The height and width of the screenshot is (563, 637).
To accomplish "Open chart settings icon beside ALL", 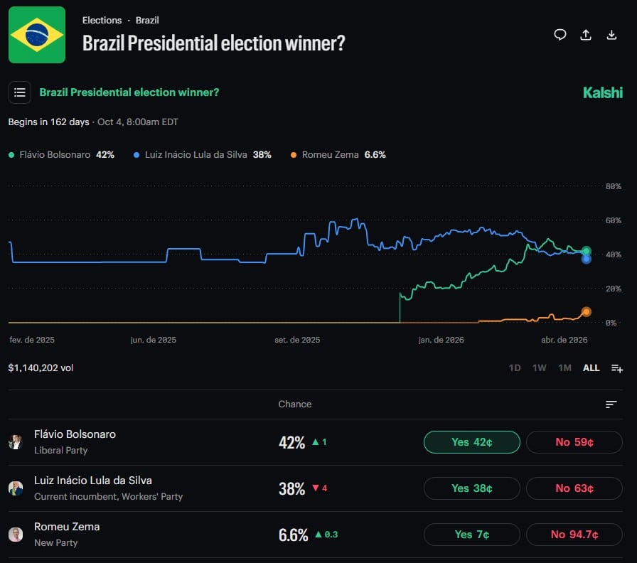I will [616, 368].
